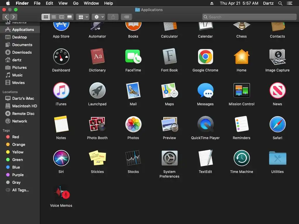
Task: Select the Notes icon
Action: click(61, 124)
